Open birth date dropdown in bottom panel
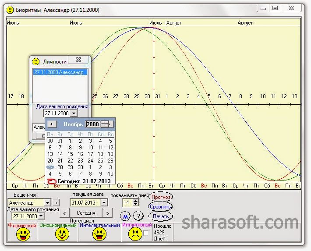 pyautogui.click(x=41, y=216)
